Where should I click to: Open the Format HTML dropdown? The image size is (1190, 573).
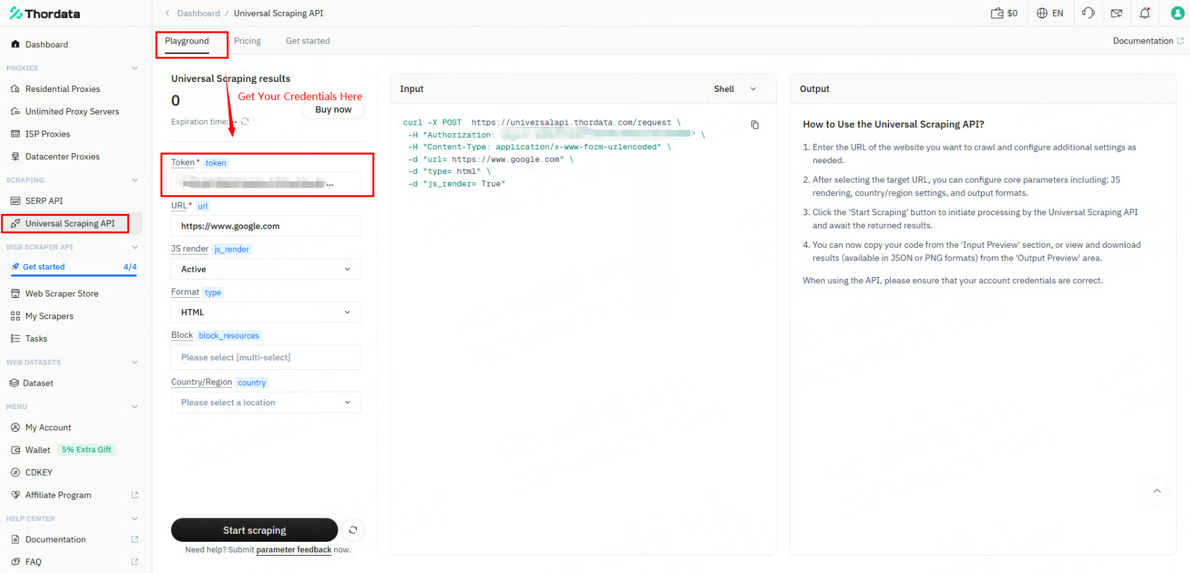click(266, 312)
